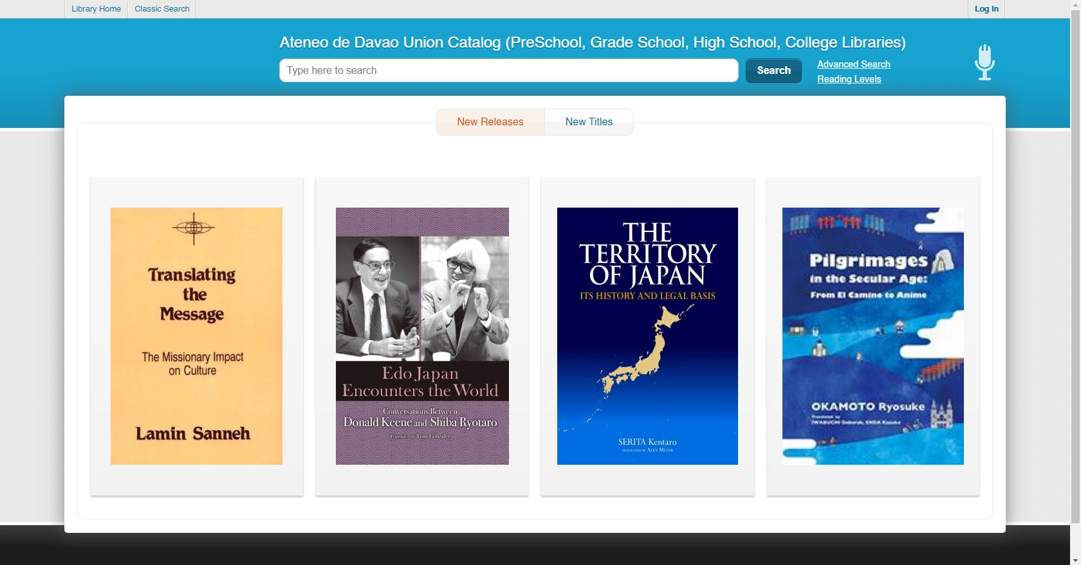The image size is (1081, 565).
Task: Open Advanced Search
Action: click(854, 64)
